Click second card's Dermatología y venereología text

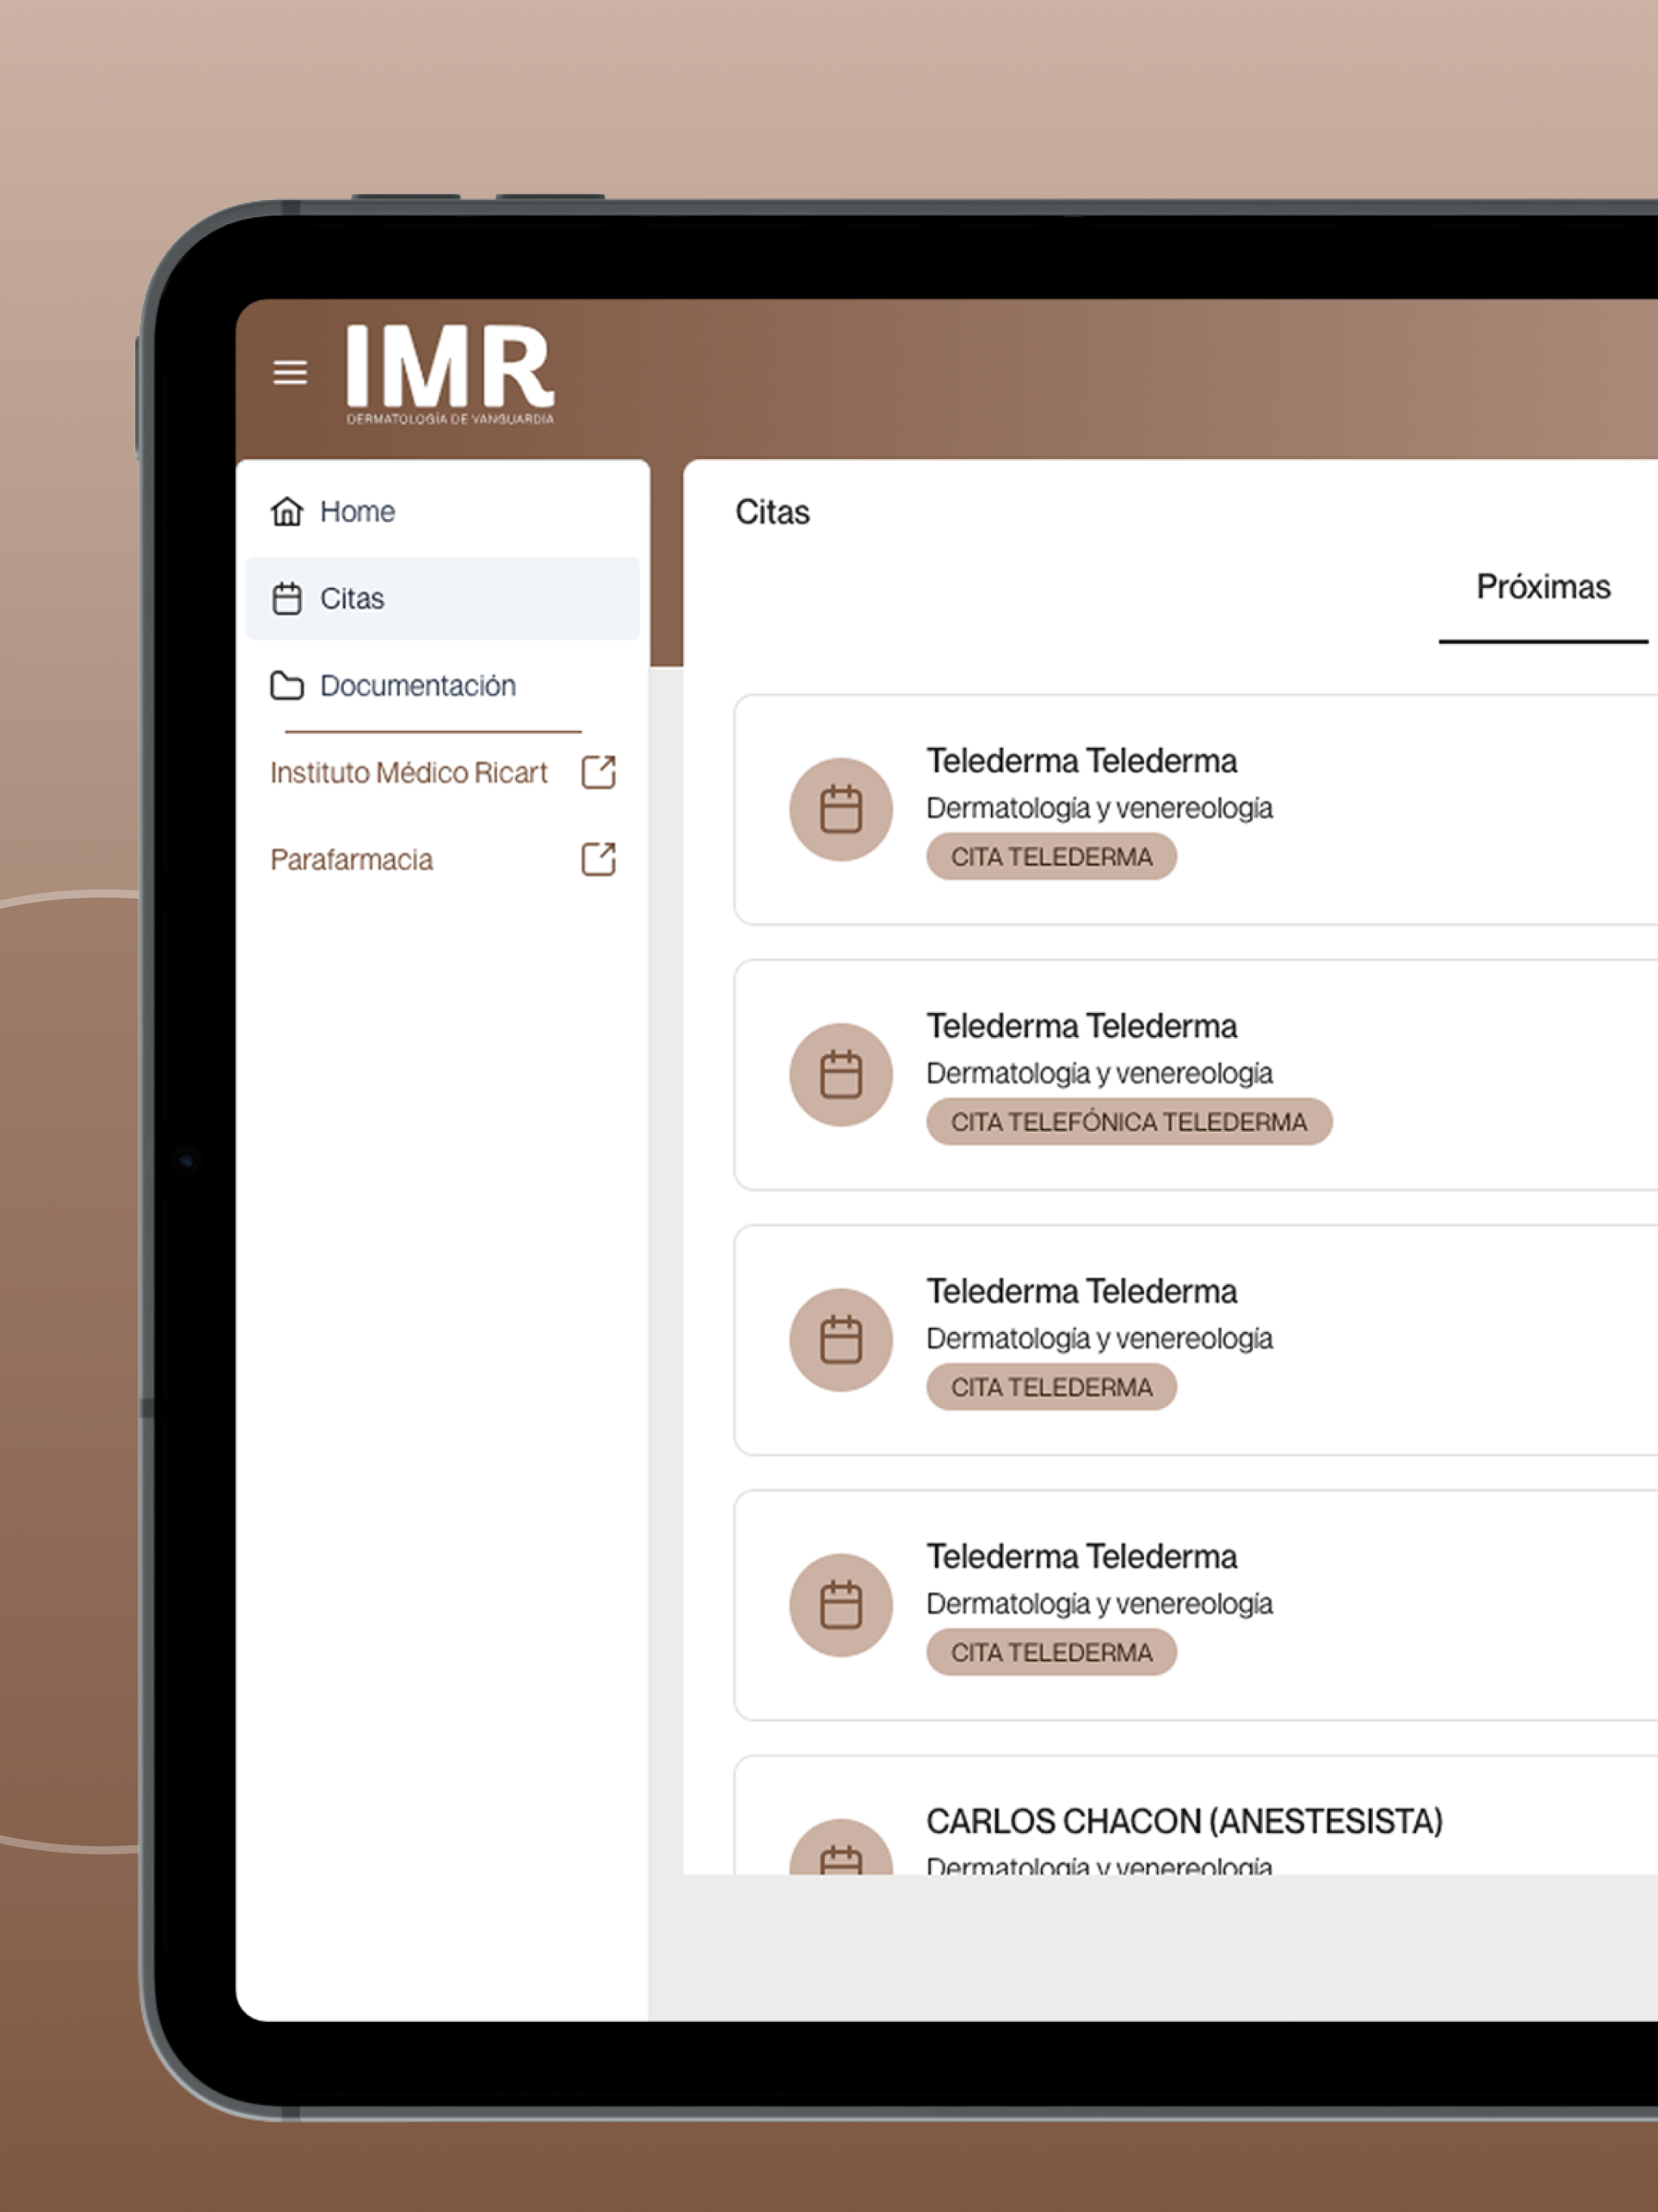coord(1099,1073)
